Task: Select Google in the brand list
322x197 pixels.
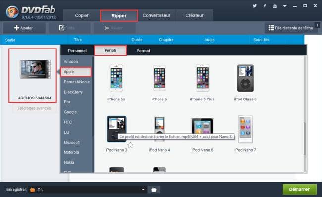Action: (70, 112)
